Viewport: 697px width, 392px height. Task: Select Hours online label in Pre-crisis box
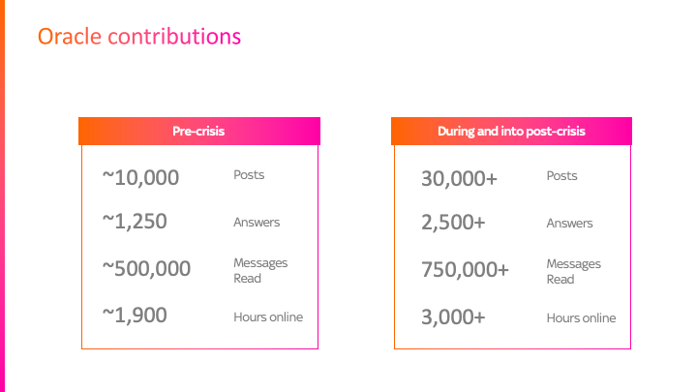pos(268,317)
